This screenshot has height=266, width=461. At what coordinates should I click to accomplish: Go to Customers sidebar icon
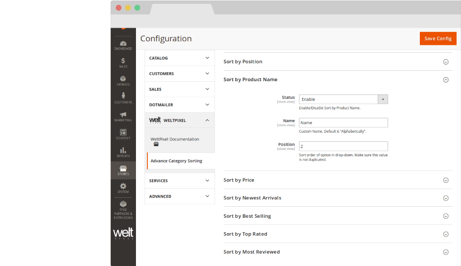(x=123, y=98)
